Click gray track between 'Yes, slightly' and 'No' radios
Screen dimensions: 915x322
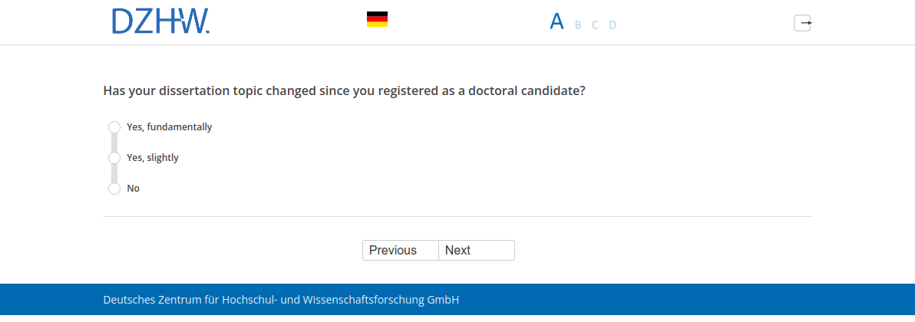pyautogui.click(x=114, y=173)
